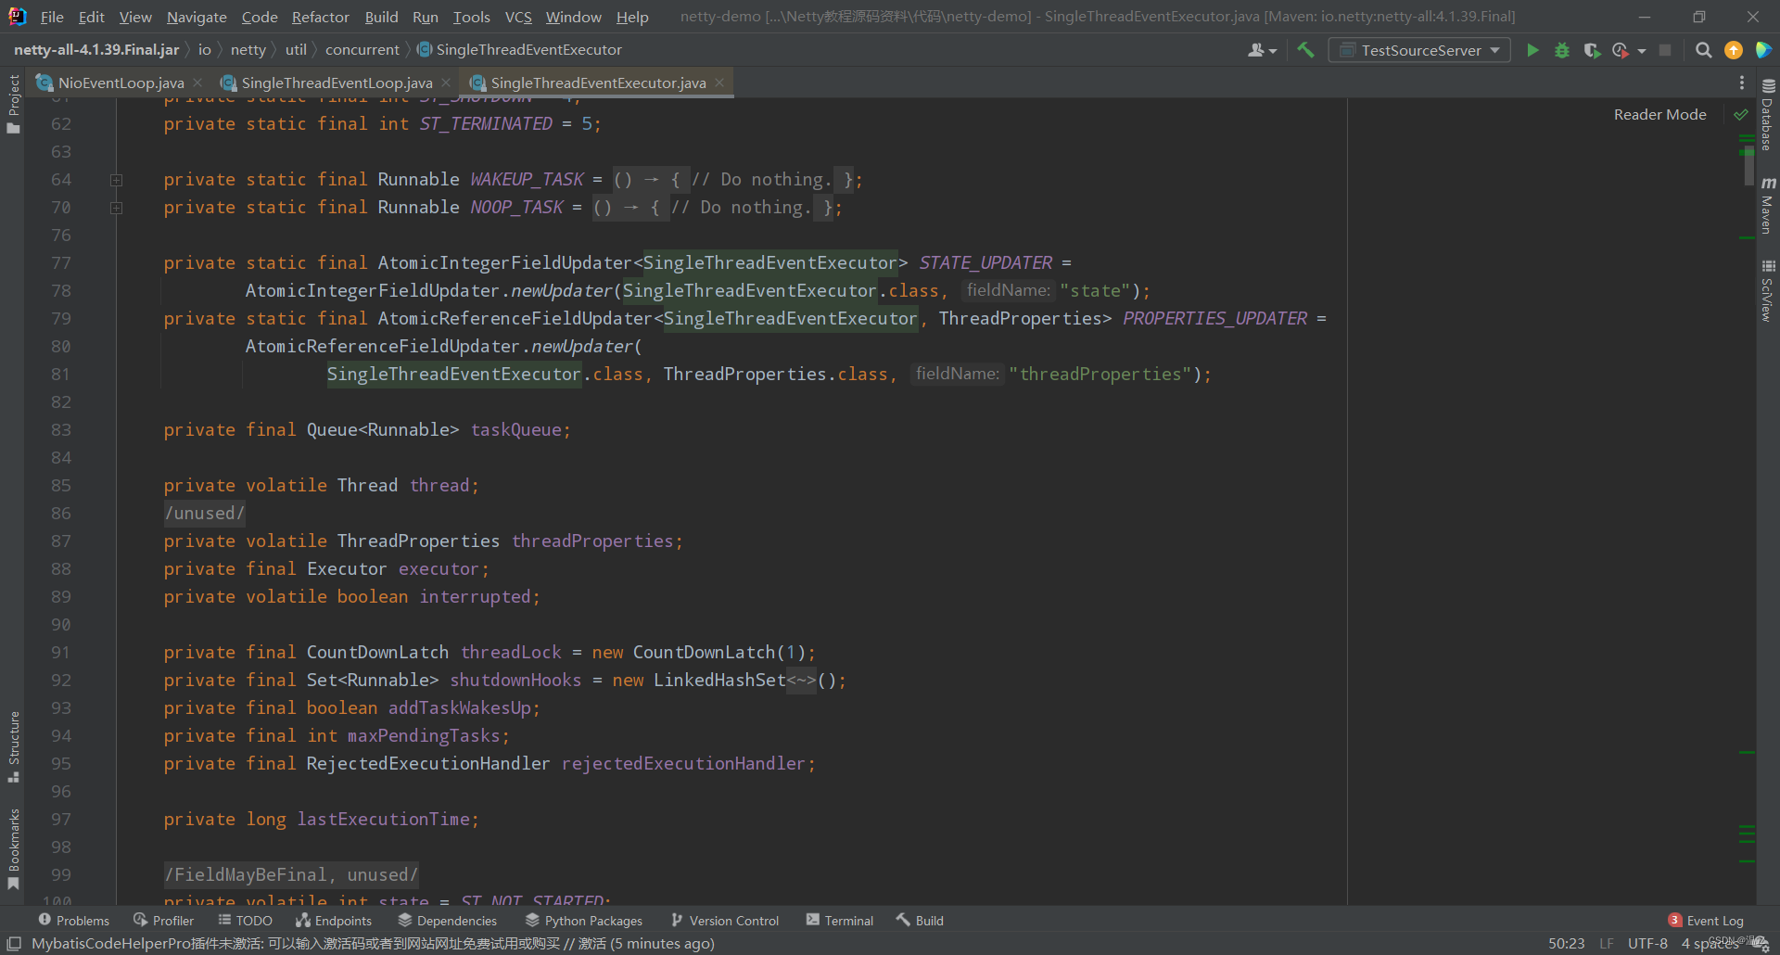Viewport: 1780px width, 955px height.
Task: Close the SingleThreadEventLoop.java tab
Action: 446,83
